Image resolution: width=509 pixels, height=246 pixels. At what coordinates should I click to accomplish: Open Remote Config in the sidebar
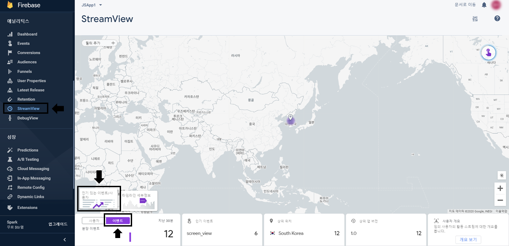coord(31,187)
